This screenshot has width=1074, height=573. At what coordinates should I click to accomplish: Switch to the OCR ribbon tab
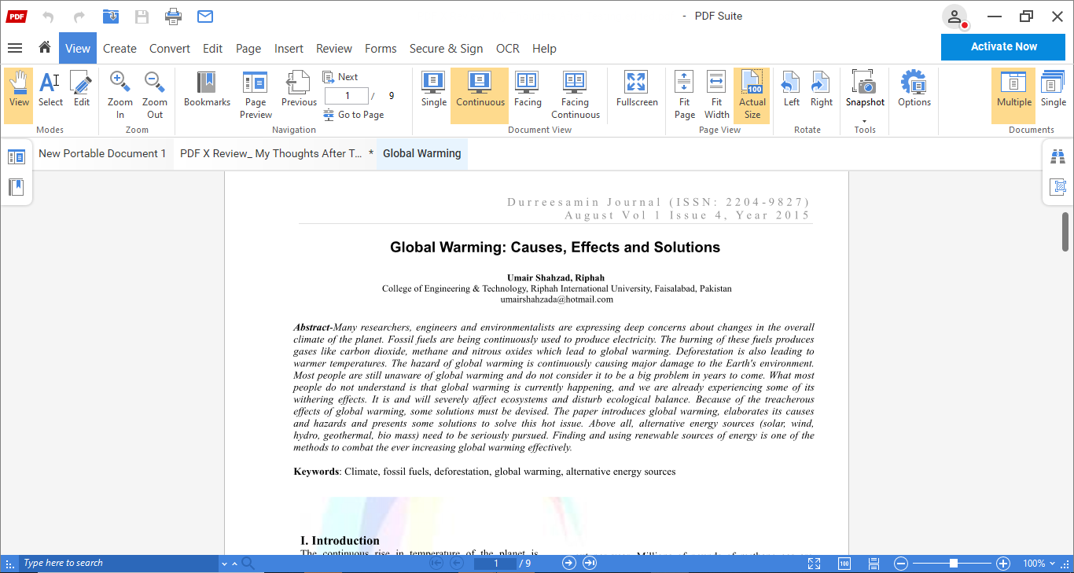[x=507, y=49]
